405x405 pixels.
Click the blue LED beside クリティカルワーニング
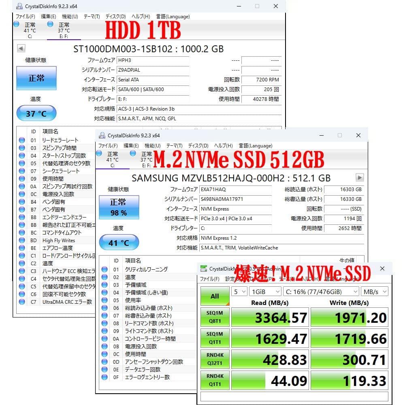pyautogui.click(x=104, y=269)
